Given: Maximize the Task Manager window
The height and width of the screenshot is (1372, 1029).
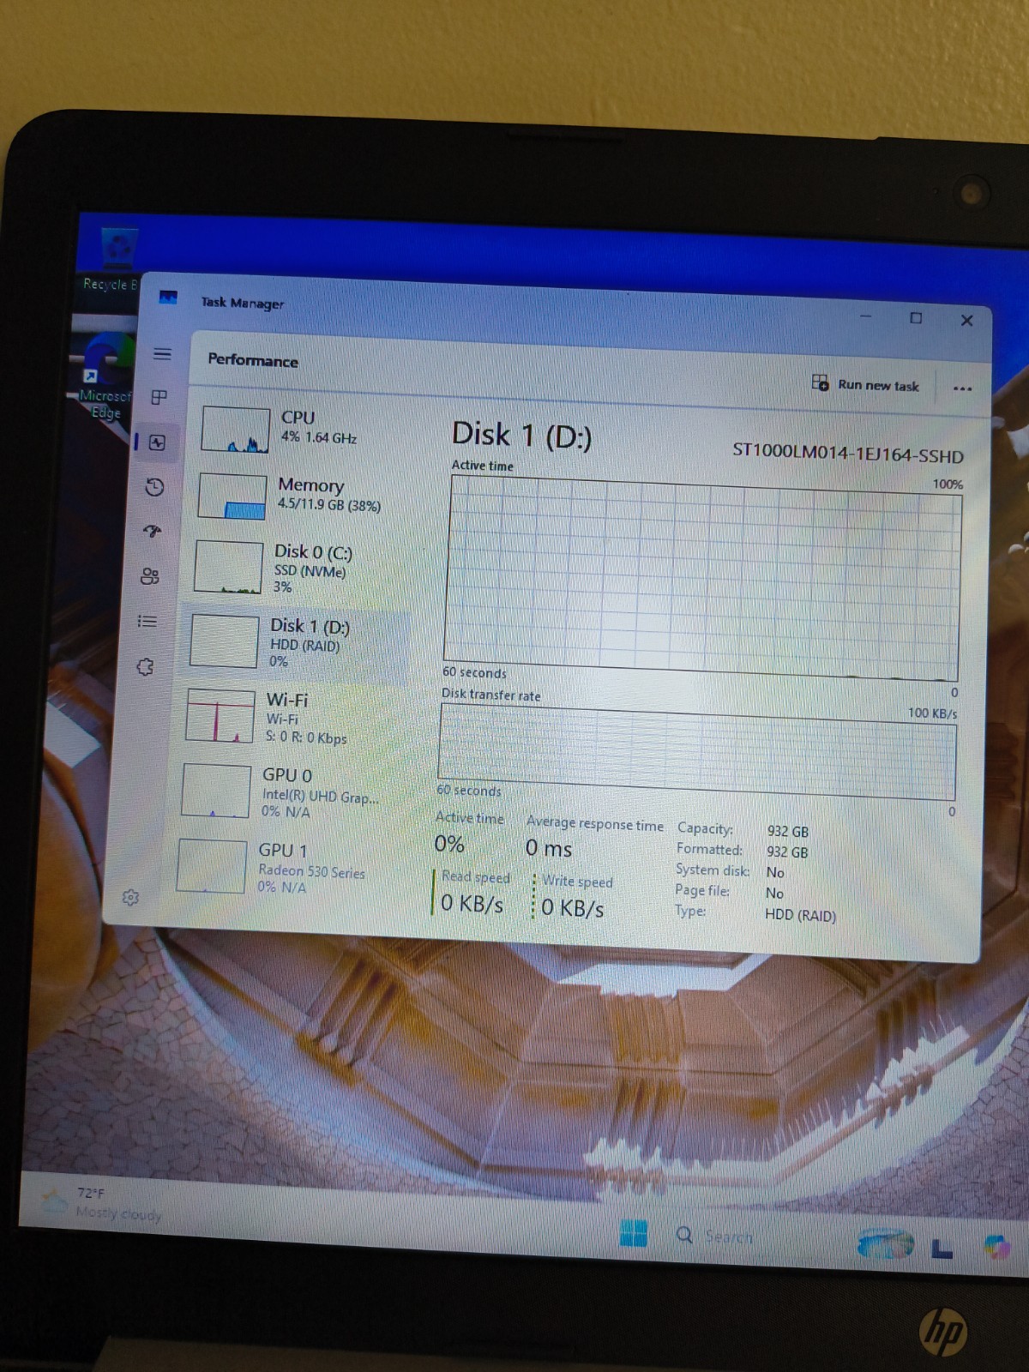Looking at the screenshot, I should (x=916, y=318).
